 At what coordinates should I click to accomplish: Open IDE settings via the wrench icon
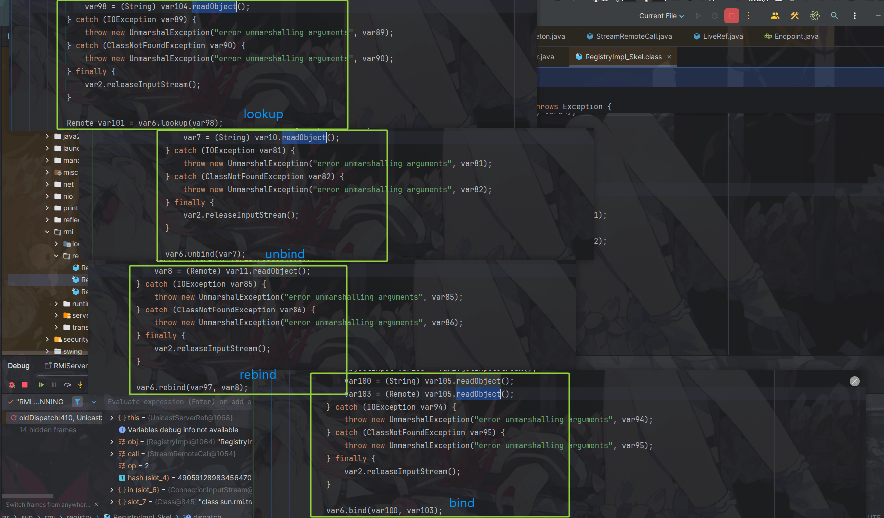(794, 16)
